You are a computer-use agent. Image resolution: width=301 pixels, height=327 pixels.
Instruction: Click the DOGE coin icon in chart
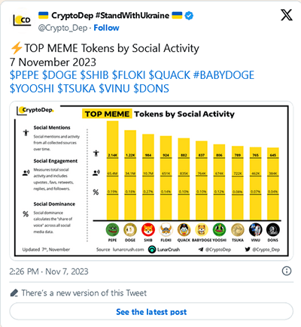coord(130,229)
